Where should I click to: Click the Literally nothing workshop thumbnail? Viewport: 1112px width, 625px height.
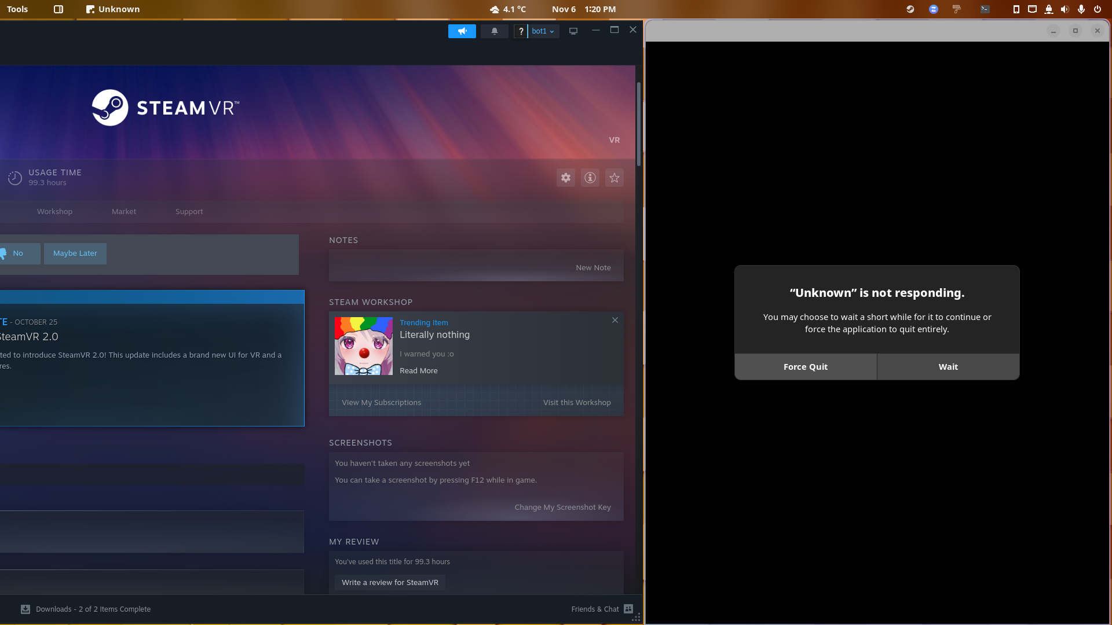click(363, 345)
